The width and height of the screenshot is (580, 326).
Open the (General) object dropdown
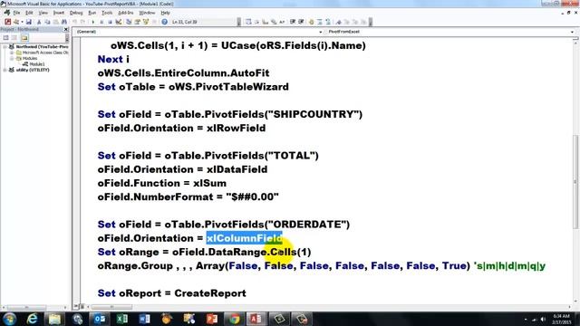320,32
